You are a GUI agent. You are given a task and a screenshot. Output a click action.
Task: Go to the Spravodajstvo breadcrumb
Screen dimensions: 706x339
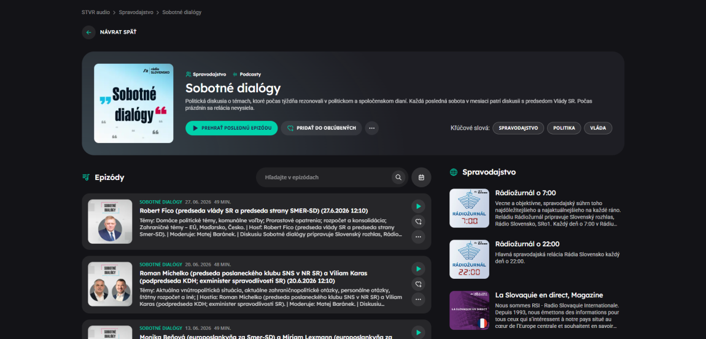coord(136,12)
